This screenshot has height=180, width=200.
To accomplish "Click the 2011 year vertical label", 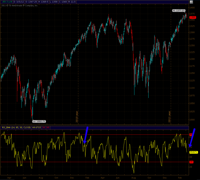I will coord(169,117).
